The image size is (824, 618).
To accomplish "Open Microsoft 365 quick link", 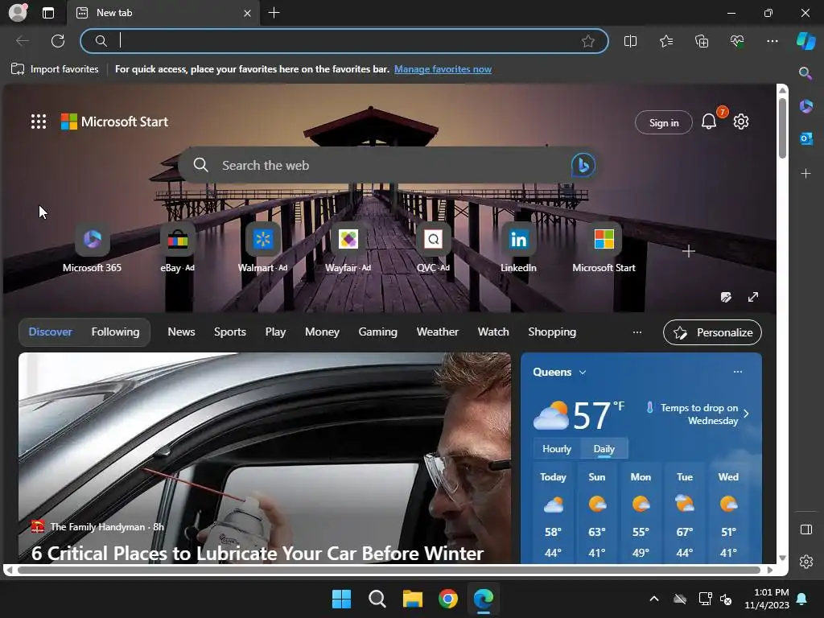I will [92, 249].
